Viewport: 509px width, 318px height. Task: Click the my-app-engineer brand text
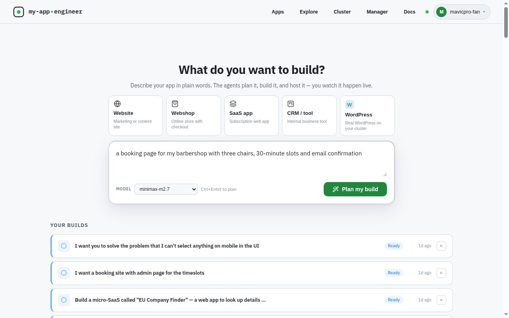coord(55,12)
